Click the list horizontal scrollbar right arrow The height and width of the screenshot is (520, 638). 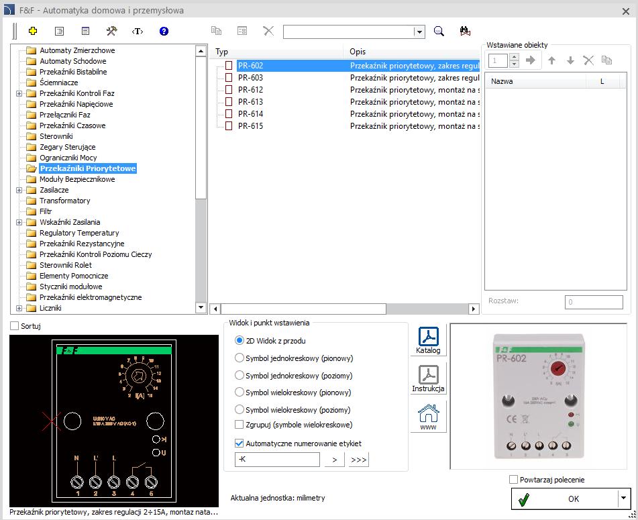[473, 309]
